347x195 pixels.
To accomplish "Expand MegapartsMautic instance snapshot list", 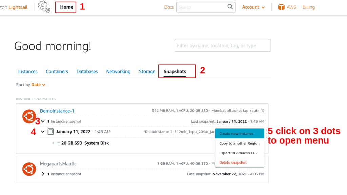I will click(x=43, y=174).
